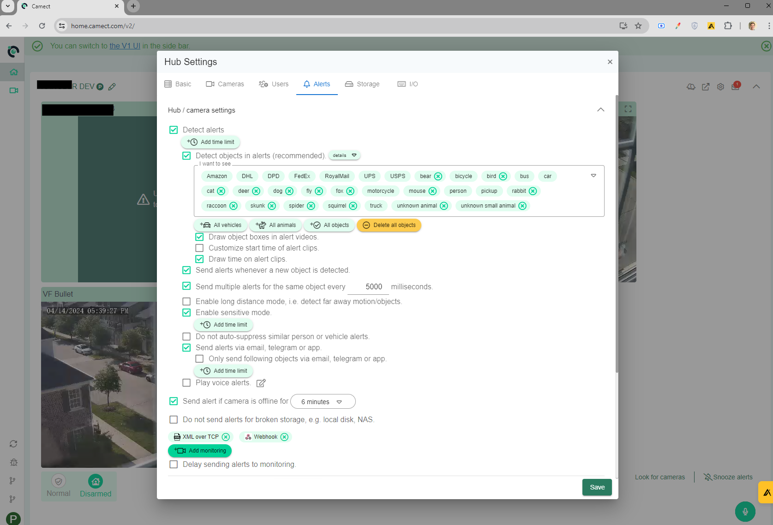The width and height of the screenshot is (773, 525).
Task: Edit voice alerts with pencil icon
Action: click(261, 383)
